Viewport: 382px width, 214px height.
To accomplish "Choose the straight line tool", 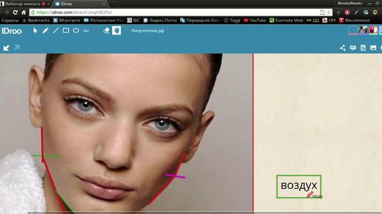I will coord(56,30).
